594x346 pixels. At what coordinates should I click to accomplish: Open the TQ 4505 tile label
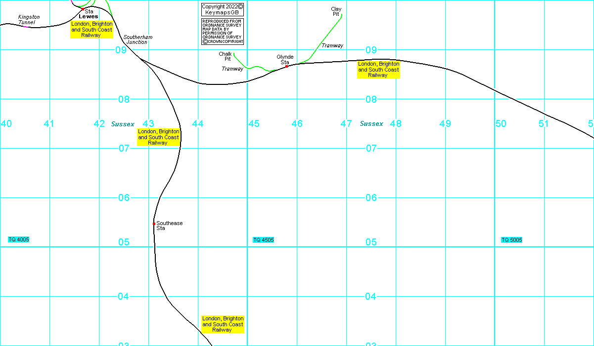[263, 240]
